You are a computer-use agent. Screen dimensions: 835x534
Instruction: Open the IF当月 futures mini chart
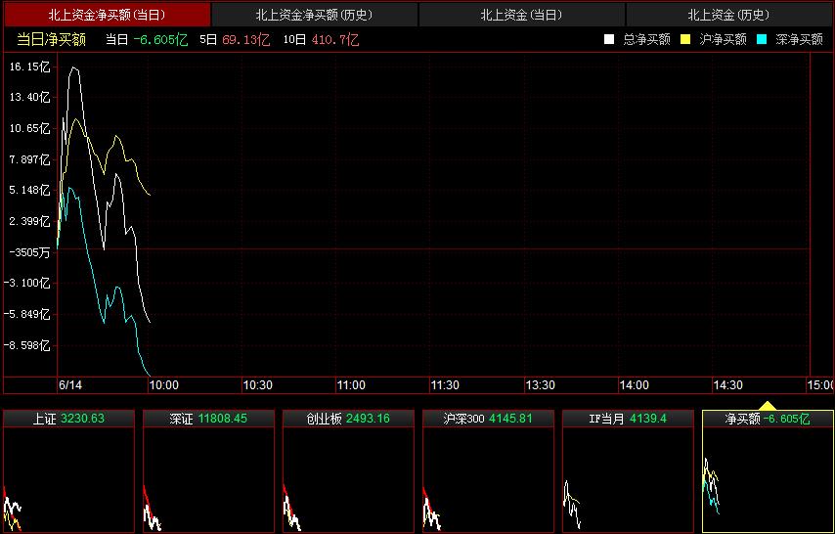click(x=628, y=471)
